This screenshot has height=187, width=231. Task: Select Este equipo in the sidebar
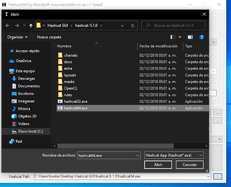click(x=22, y=71)
